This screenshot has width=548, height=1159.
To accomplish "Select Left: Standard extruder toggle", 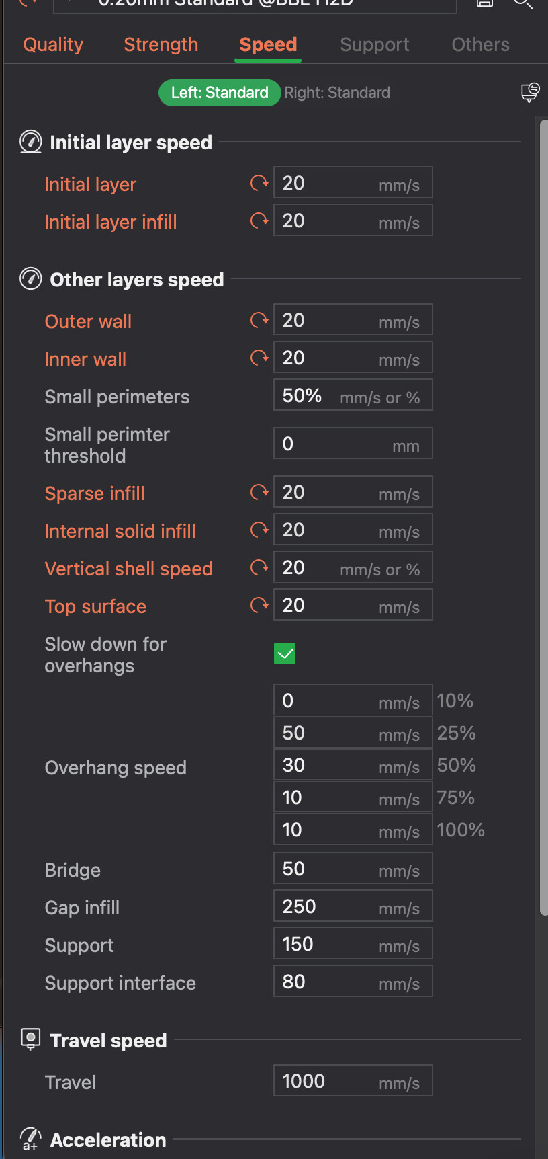I will tap(220, 93).
